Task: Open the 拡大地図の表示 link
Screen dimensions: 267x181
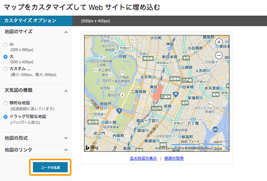Action: coord(143,158)
